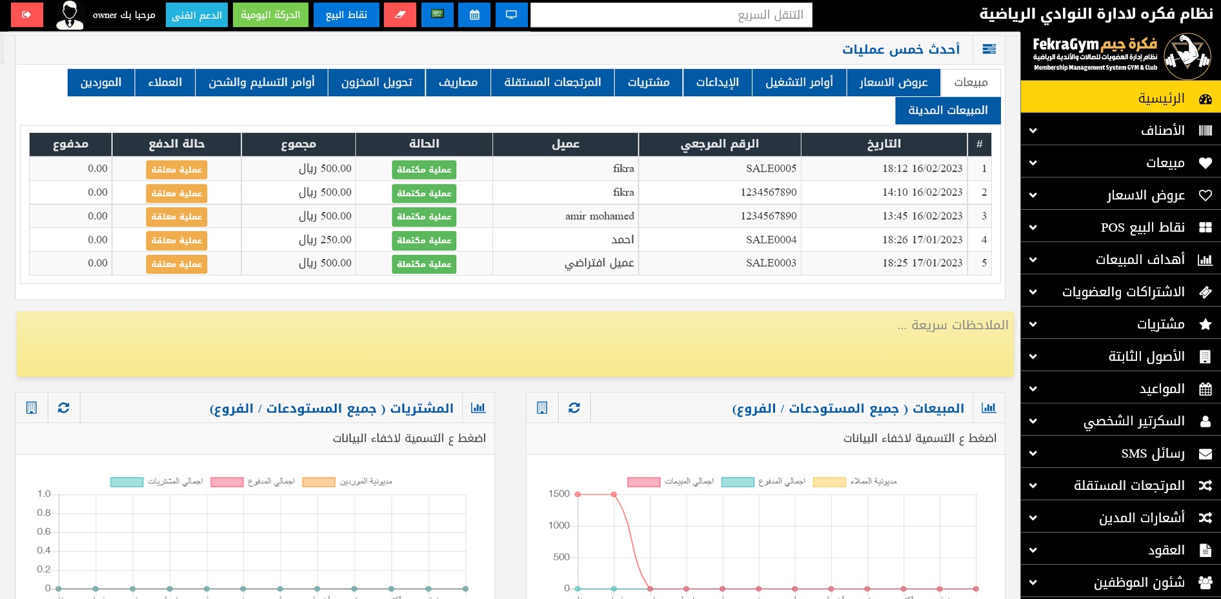Refresh the المشتريات purchases chart
Screen dimensions: 1221x599
click(x=63, y=407)
